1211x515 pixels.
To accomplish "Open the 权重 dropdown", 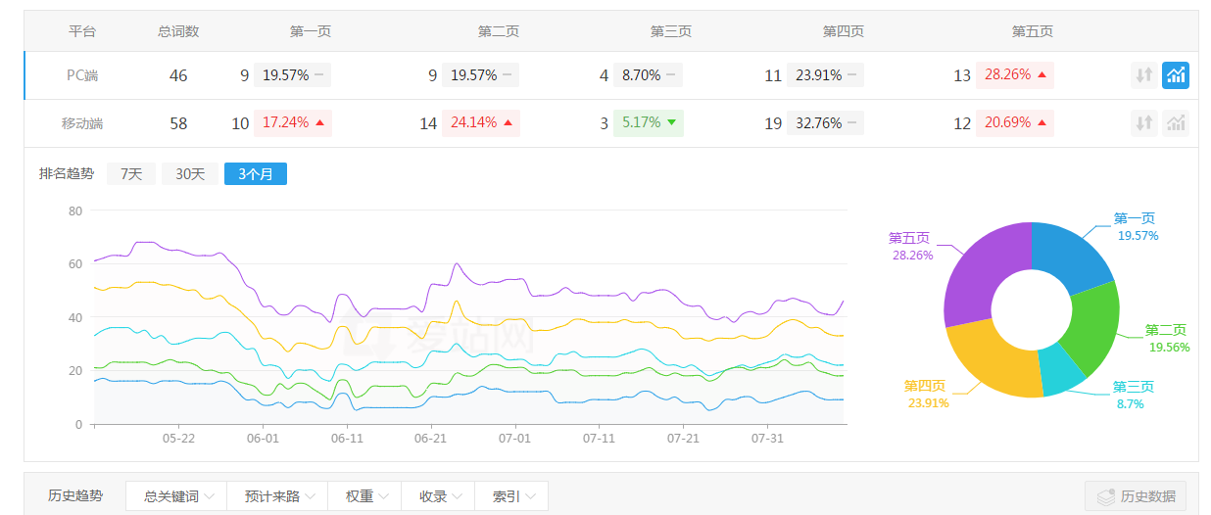I will (x=365, y=496).
